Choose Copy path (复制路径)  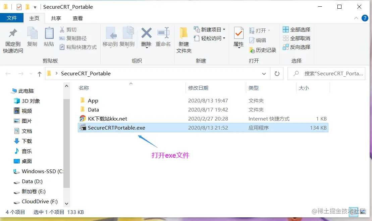point(73,39)
